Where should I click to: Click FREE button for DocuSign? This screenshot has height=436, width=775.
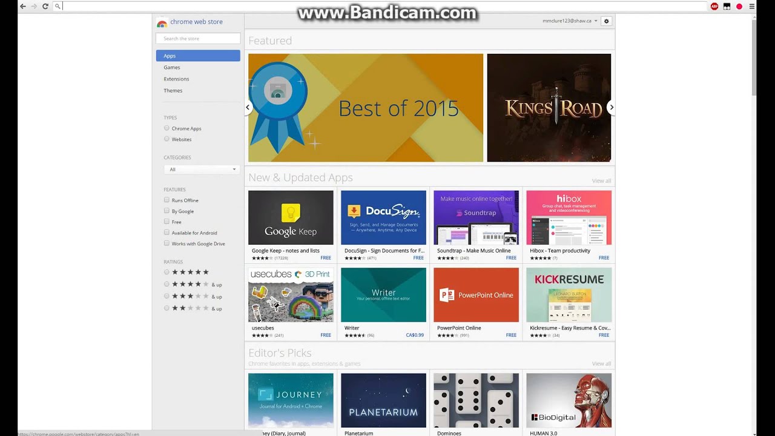pos(418,258)
